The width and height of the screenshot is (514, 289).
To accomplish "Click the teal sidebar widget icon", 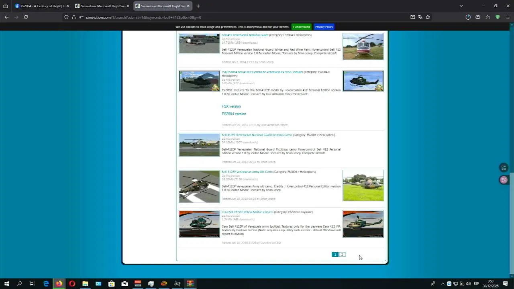I will click(504, 168).
